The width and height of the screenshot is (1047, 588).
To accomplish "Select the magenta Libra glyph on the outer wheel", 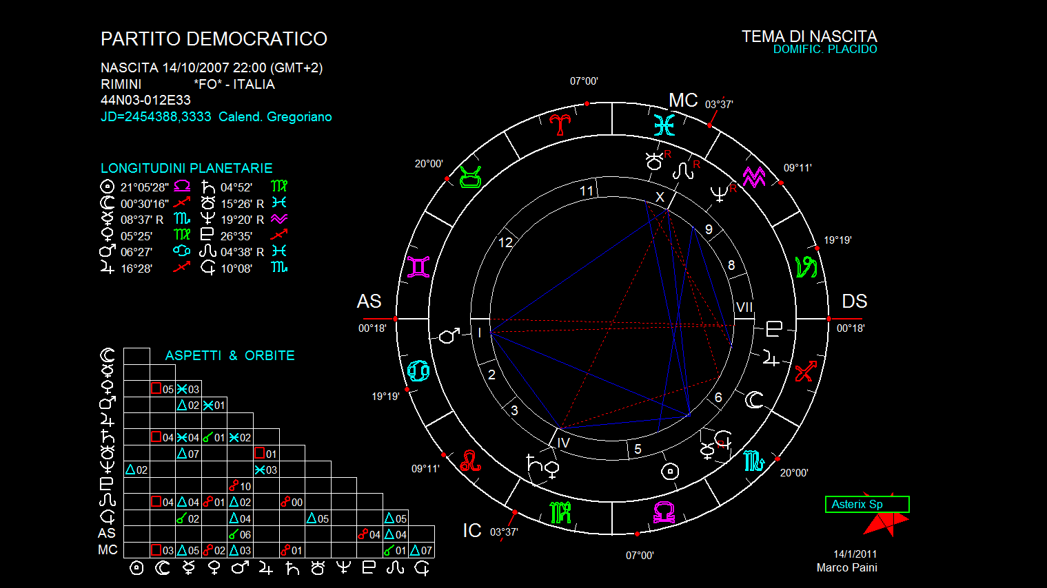I will [x=664, y=512].
